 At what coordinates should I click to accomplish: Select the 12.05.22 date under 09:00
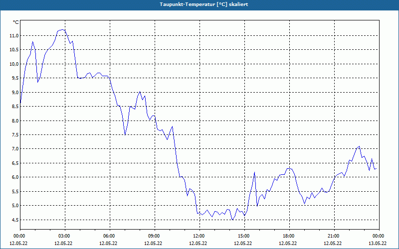click(153, 243)
